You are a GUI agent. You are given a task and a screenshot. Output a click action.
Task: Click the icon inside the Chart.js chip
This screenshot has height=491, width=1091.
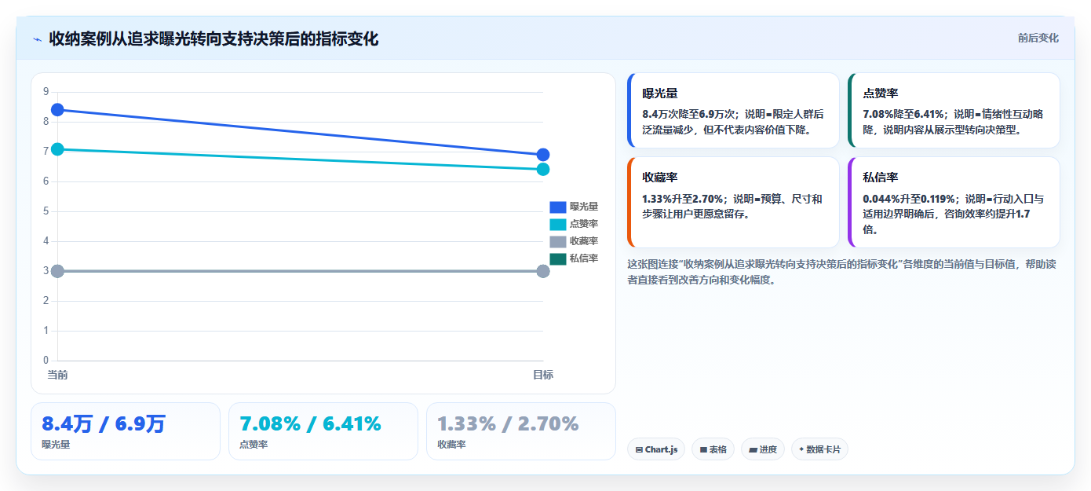click(639, 450)
